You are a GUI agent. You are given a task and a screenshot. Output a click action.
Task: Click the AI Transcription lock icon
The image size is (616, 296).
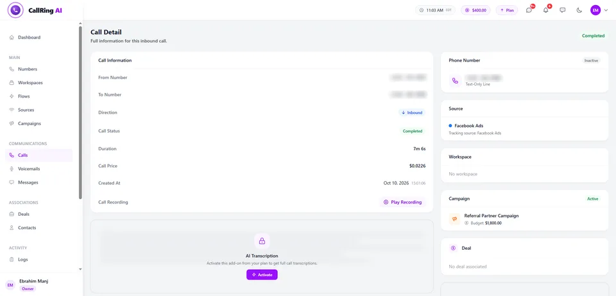pos(262,241)
